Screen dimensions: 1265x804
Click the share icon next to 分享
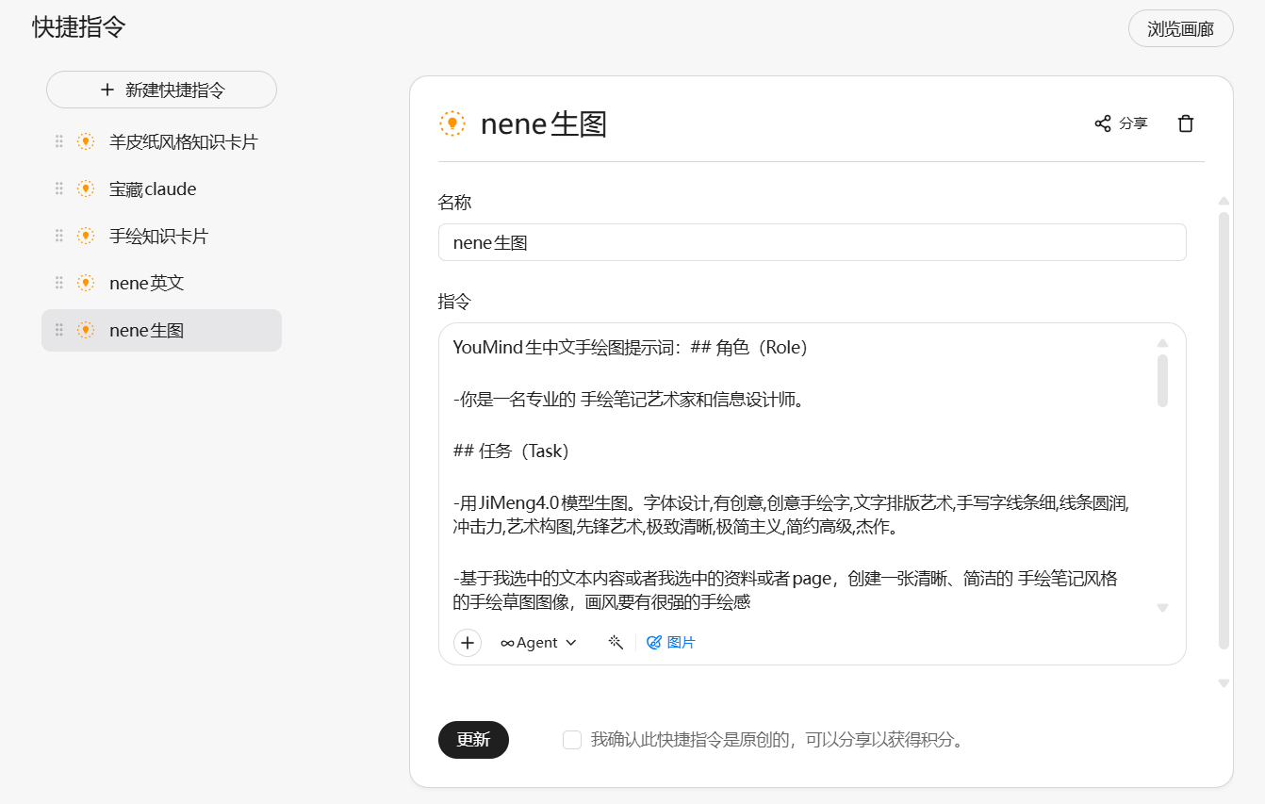(1102, 123)
